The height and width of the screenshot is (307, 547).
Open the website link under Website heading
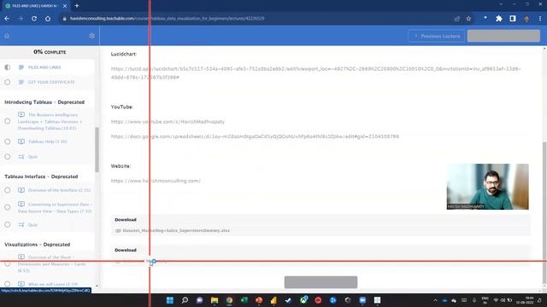[156, 181]
